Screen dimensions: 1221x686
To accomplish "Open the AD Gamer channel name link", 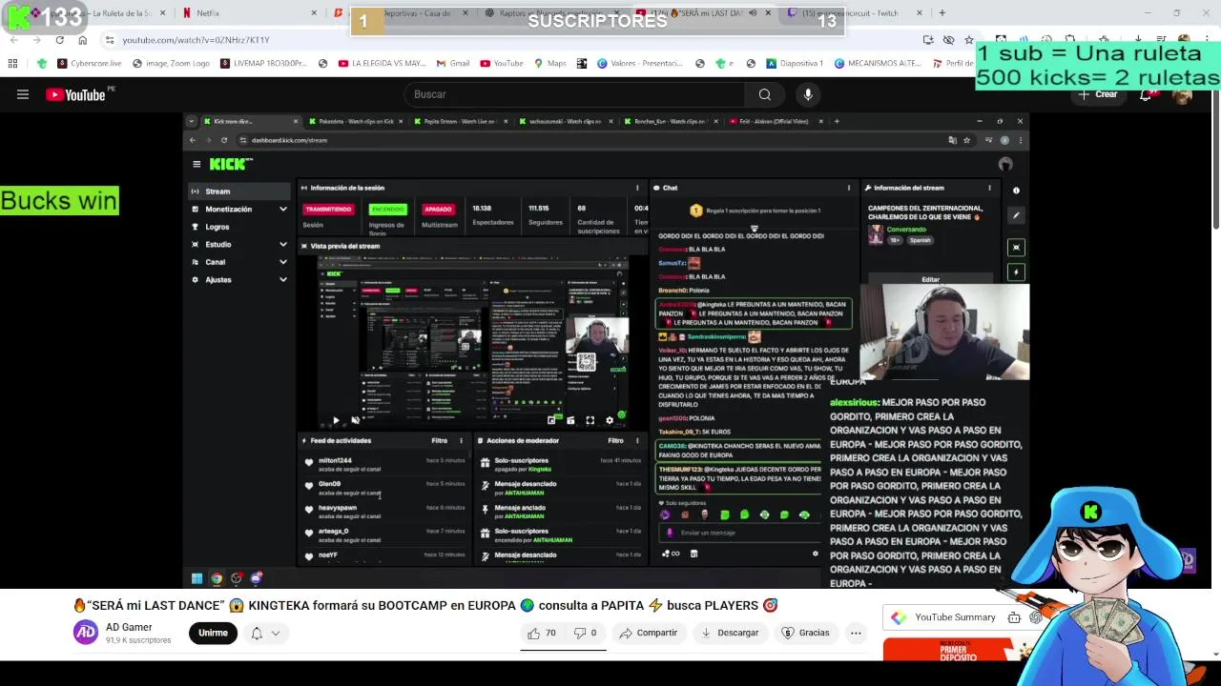I will click(129, 627).
